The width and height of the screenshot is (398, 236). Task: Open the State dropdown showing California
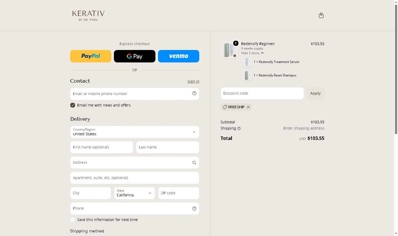coord(135,193)
